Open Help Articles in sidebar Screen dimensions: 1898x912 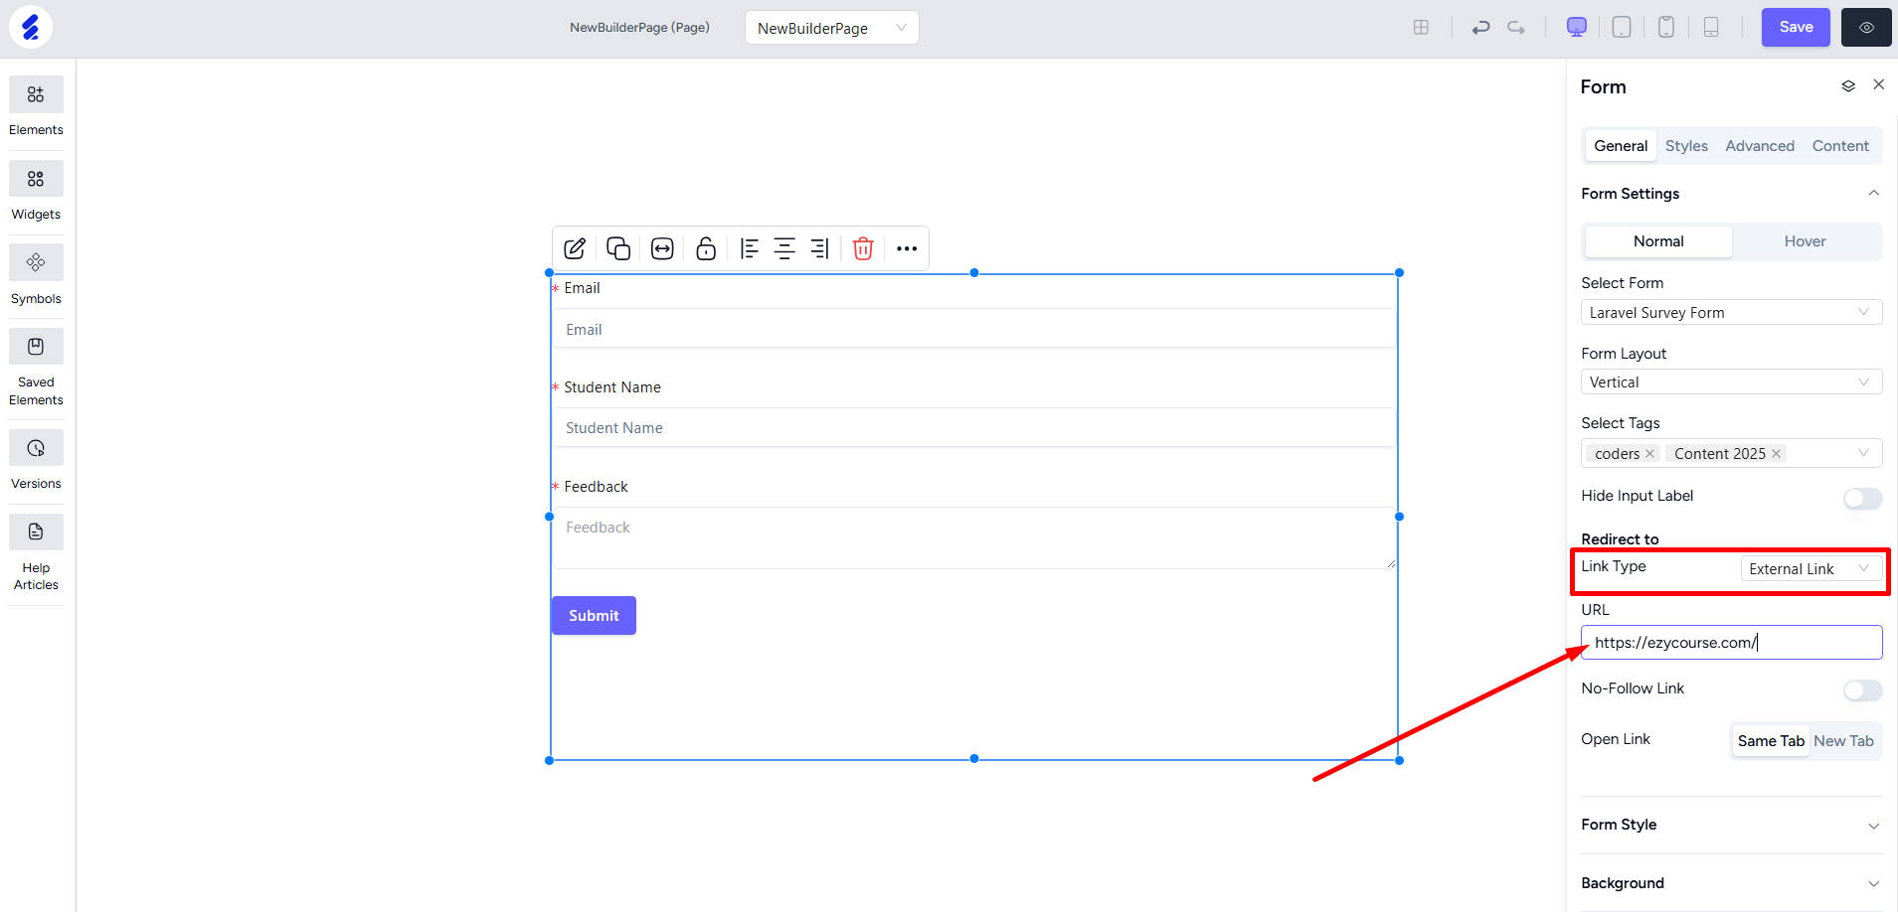pos(36,532)
